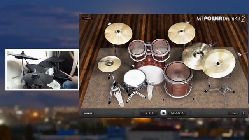Hit the right crash cymbal
This screenshot has width=249, height=140.
182,33
